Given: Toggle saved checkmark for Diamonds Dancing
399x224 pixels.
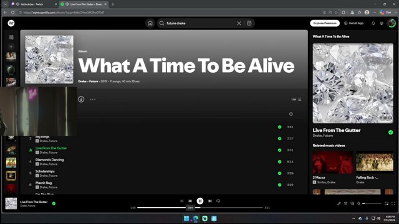Looking at the screenshot, I should 280,162.
